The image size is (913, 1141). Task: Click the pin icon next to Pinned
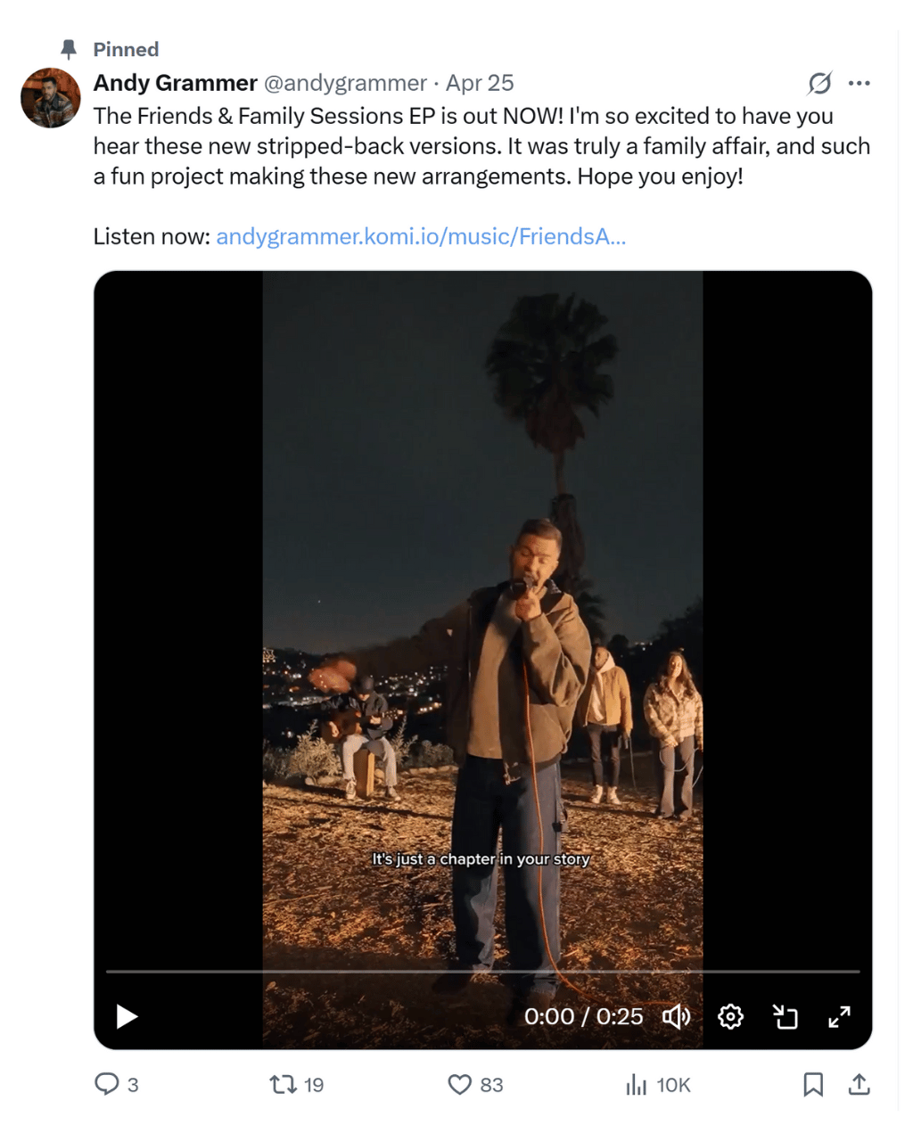pyautogui.click(x=67, y=49)
